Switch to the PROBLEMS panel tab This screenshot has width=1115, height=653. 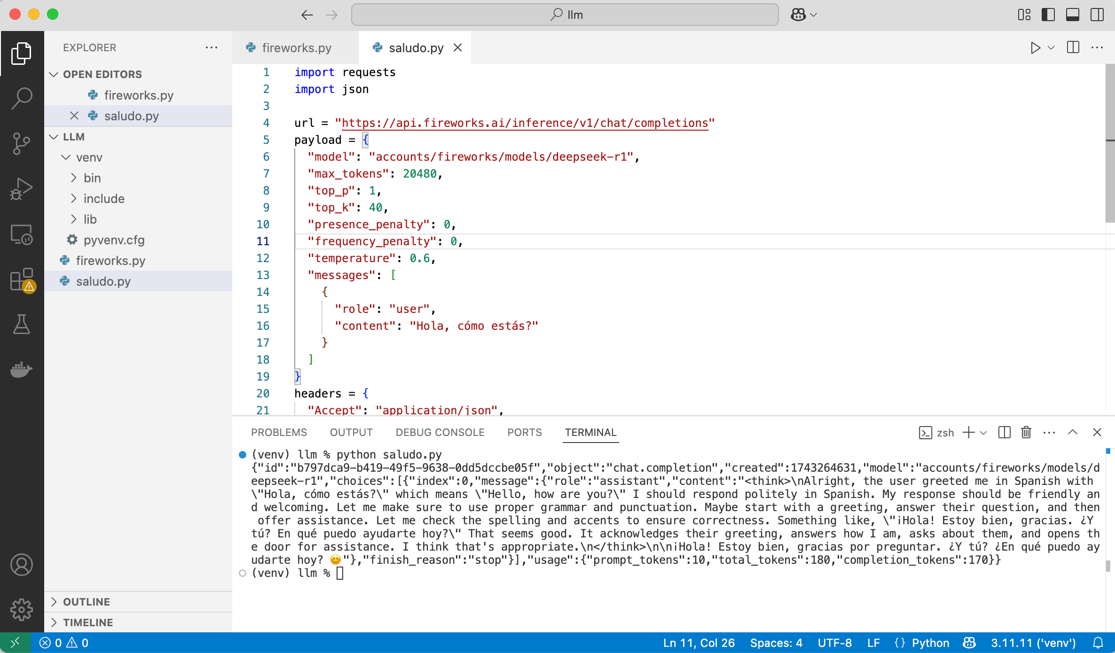coord(279,432)
